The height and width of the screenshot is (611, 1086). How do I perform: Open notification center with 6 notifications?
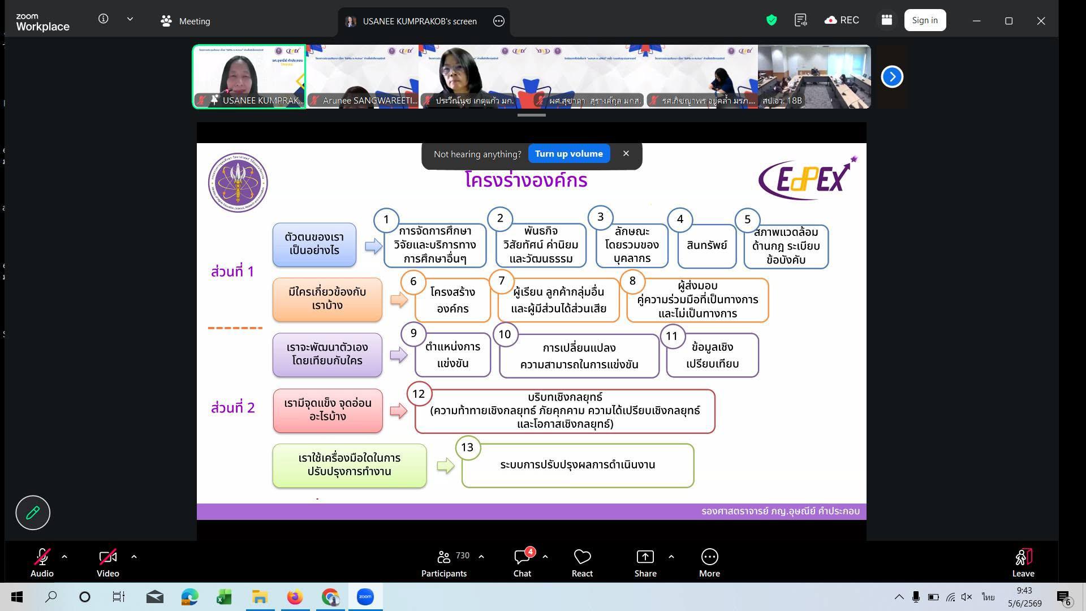pyautogui.click(x=1063, y=597)
